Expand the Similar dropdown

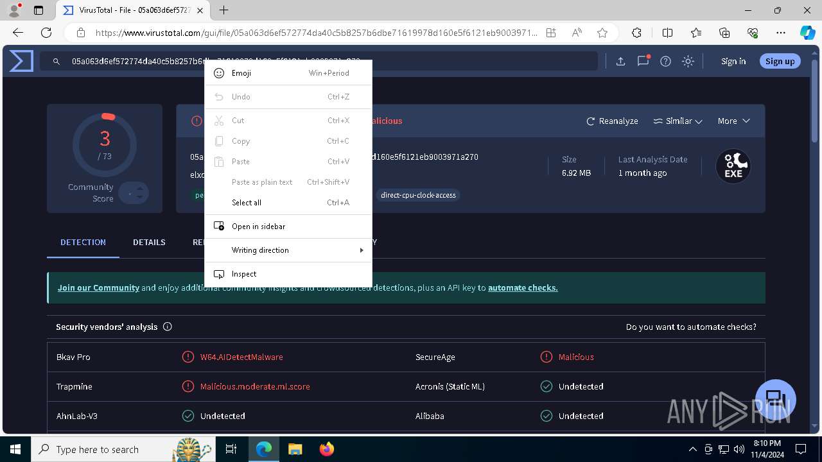coord(678,121)
